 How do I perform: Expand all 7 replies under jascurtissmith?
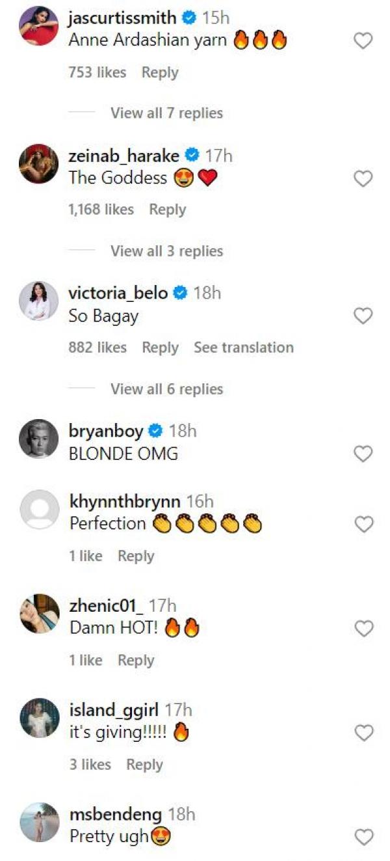(x=166, y=113)
